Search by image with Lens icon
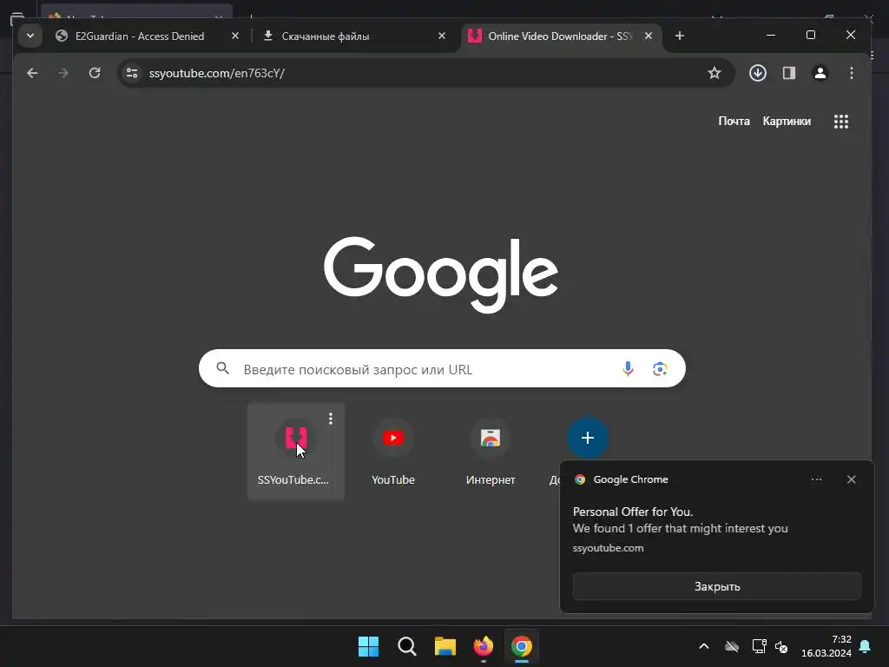889x667 pixels. (660, 368)
